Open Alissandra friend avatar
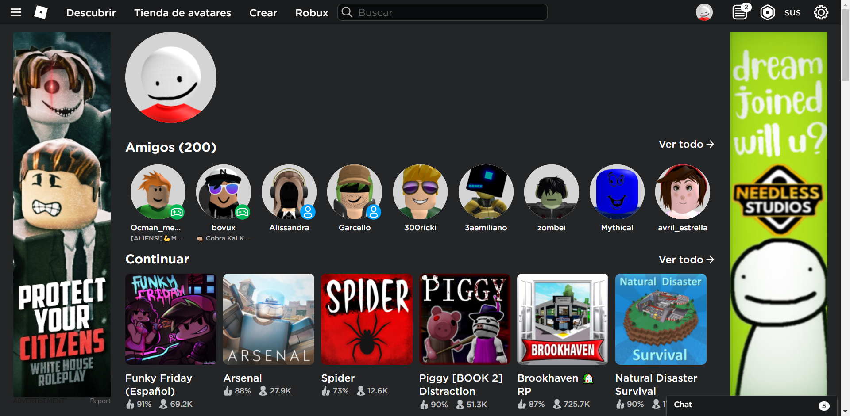This screenshot has height=416, width=850. [x=289, y=192]
